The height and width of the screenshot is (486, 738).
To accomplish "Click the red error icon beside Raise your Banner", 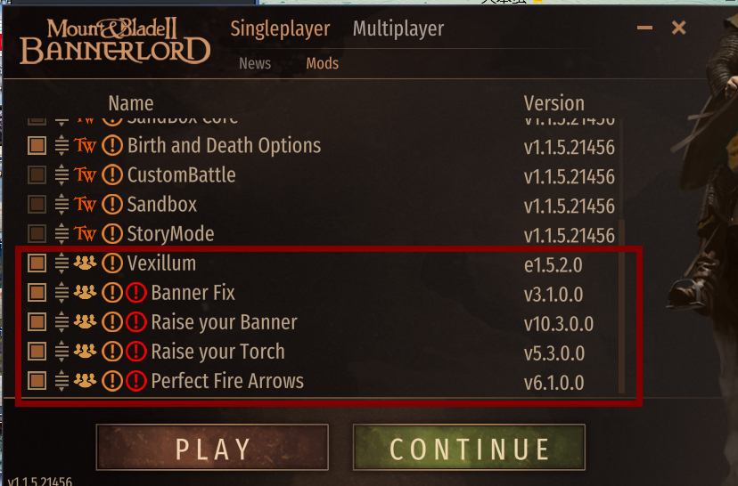I will coord(136,322).
